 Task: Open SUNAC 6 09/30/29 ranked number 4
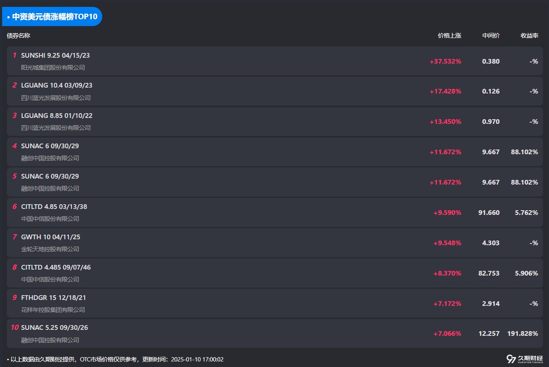click(50, 146)
